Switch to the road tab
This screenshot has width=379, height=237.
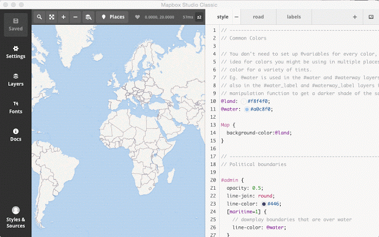point(258,17)
